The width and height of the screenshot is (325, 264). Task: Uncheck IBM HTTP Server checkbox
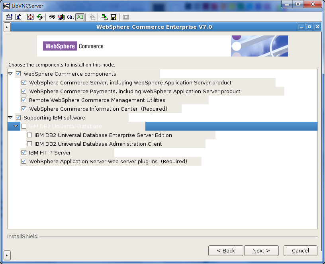pyautogui.click(x=24, y=153)
